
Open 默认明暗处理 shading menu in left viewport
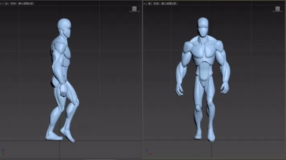click(x=26, y=4)
